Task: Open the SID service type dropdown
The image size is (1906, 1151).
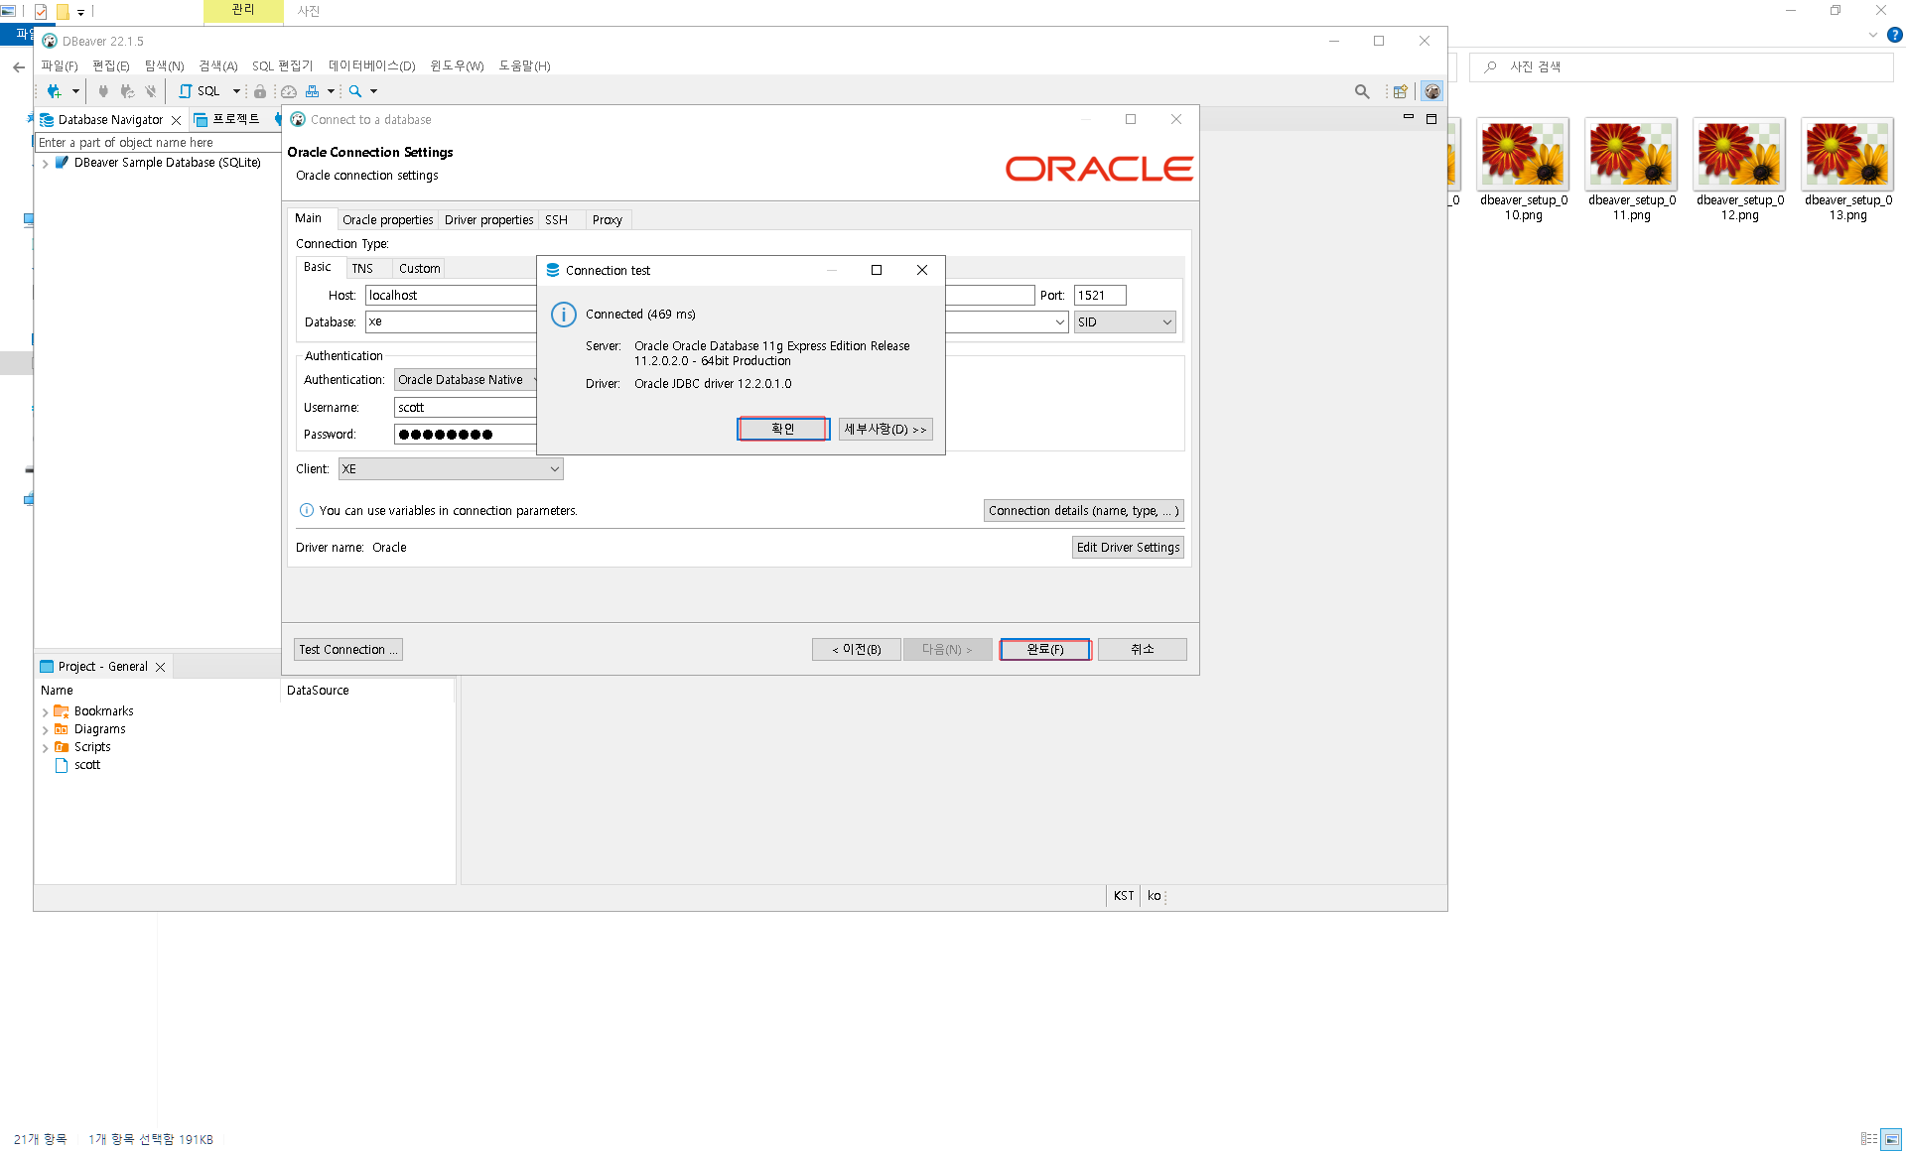Action: tap(1124, 322)
